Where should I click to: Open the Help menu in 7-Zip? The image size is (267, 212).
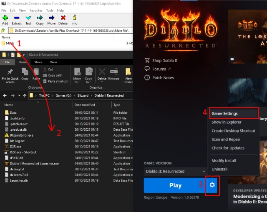click(x=60, y=10)
